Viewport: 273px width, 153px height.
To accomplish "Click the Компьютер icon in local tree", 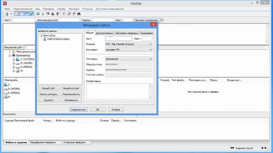I will pyautogui.click(x=14, y=56).
